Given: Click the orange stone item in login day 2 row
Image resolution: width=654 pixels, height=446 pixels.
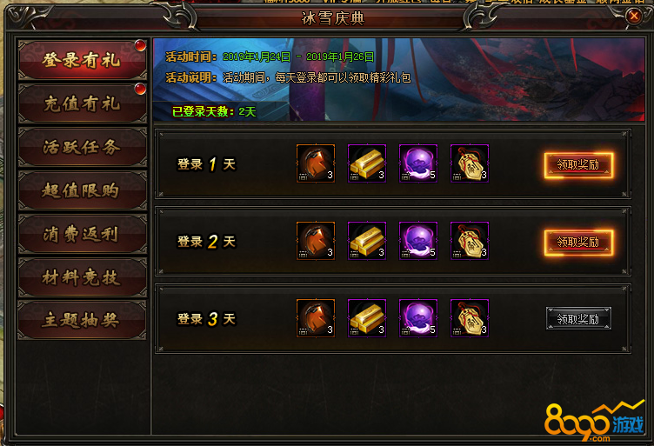Looking at the screenshot, I should point(316,241).
